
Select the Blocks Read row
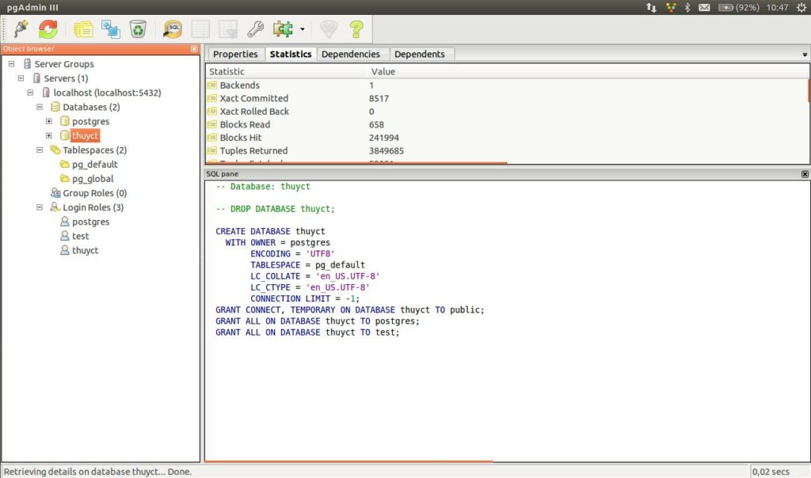click(x=507, y=124)
